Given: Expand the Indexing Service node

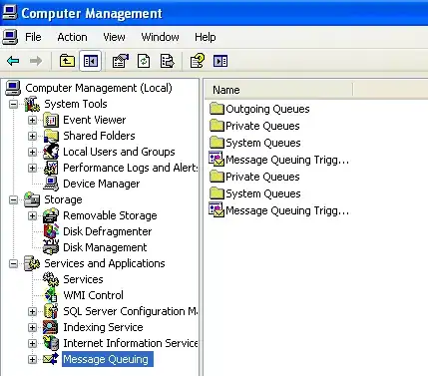Looking at the screenshot, I should tap(32, 327).
